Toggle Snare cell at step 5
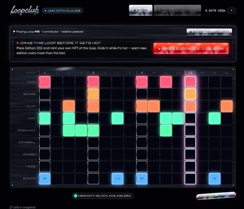 click(x=93, y=94)
